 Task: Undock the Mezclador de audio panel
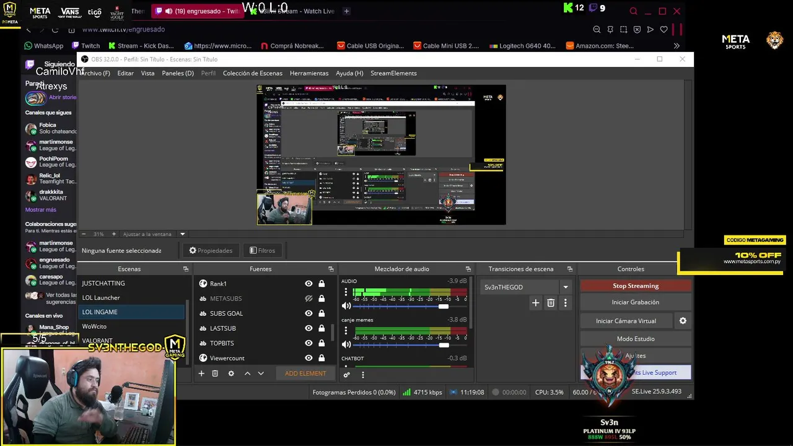coord(468,269)
